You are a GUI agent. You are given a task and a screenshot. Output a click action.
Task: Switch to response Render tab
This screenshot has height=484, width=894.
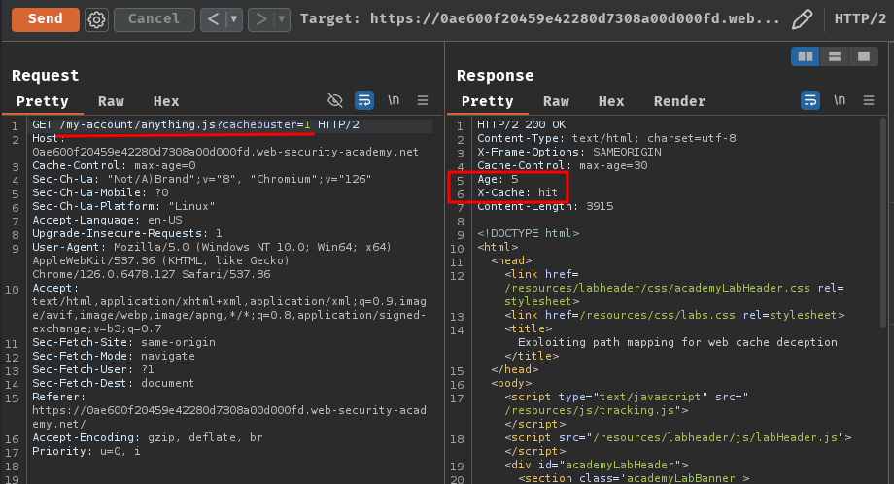point(679,101)
